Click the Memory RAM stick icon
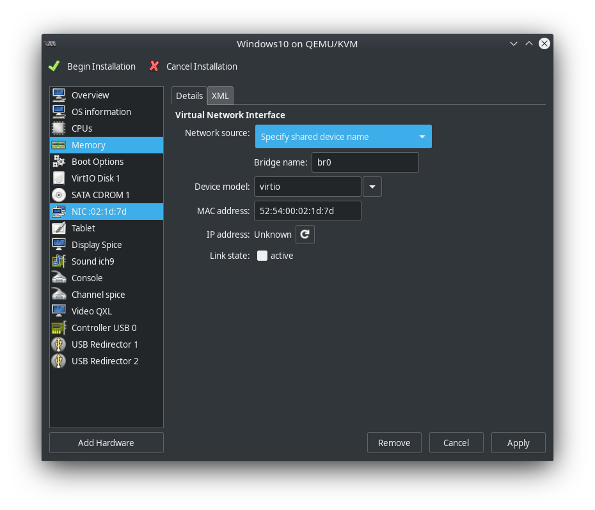 click(59, 145)
